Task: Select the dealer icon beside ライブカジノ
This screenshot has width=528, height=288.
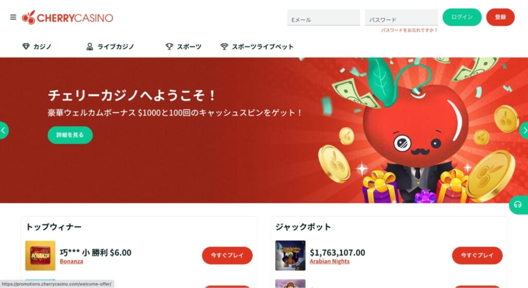Action: (90, 46)
